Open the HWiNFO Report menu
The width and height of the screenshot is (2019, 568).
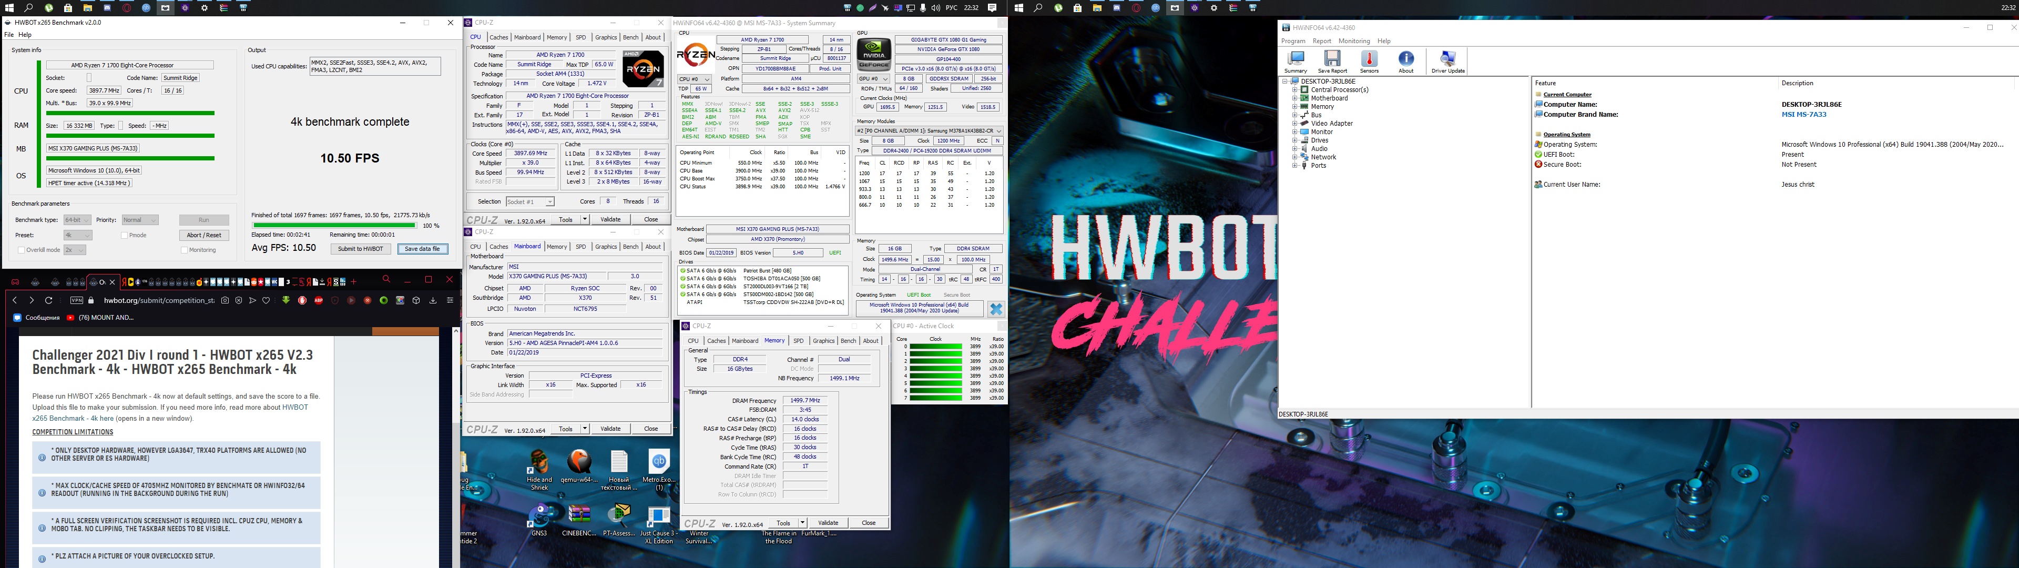(x=1322, y=41)
